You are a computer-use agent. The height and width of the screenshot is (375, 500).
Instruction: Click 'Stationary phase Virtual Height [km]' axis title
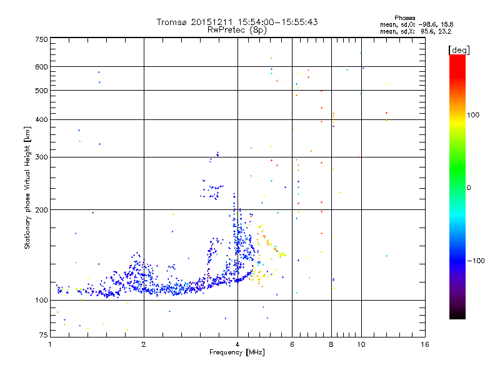[27, 188]
